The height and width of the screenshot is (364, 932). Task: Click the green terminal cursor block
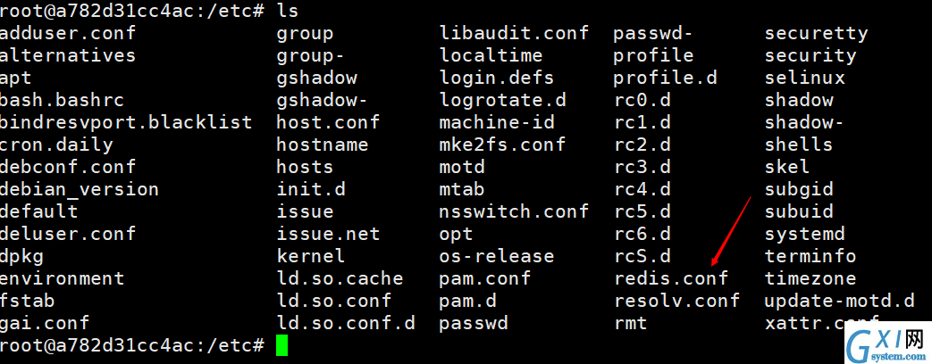281,345
